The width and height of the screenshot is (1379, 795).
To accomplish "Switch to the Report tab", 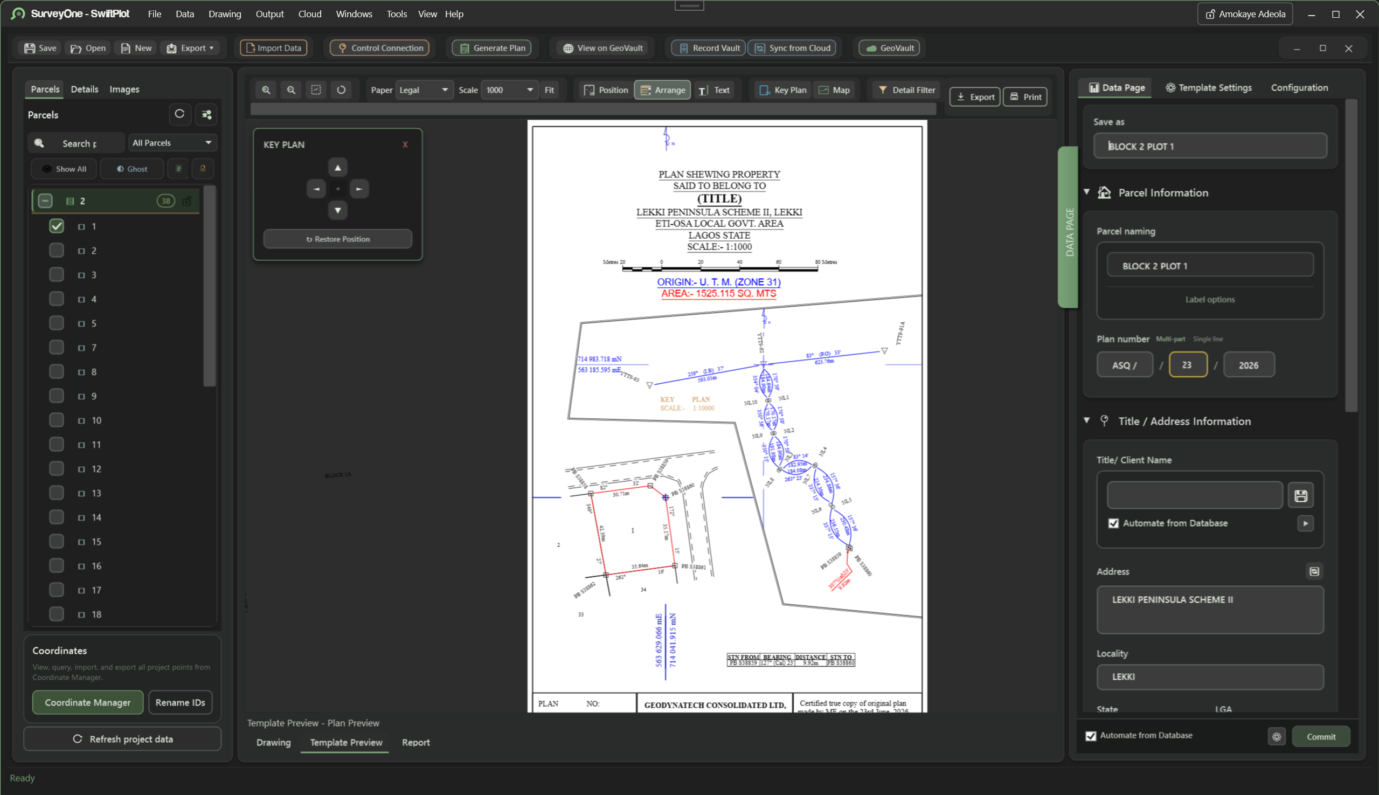I will coord(416,743).
